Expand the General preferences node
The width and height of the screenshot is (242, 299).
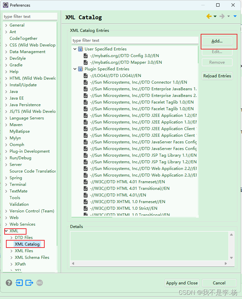pos(6,25)
